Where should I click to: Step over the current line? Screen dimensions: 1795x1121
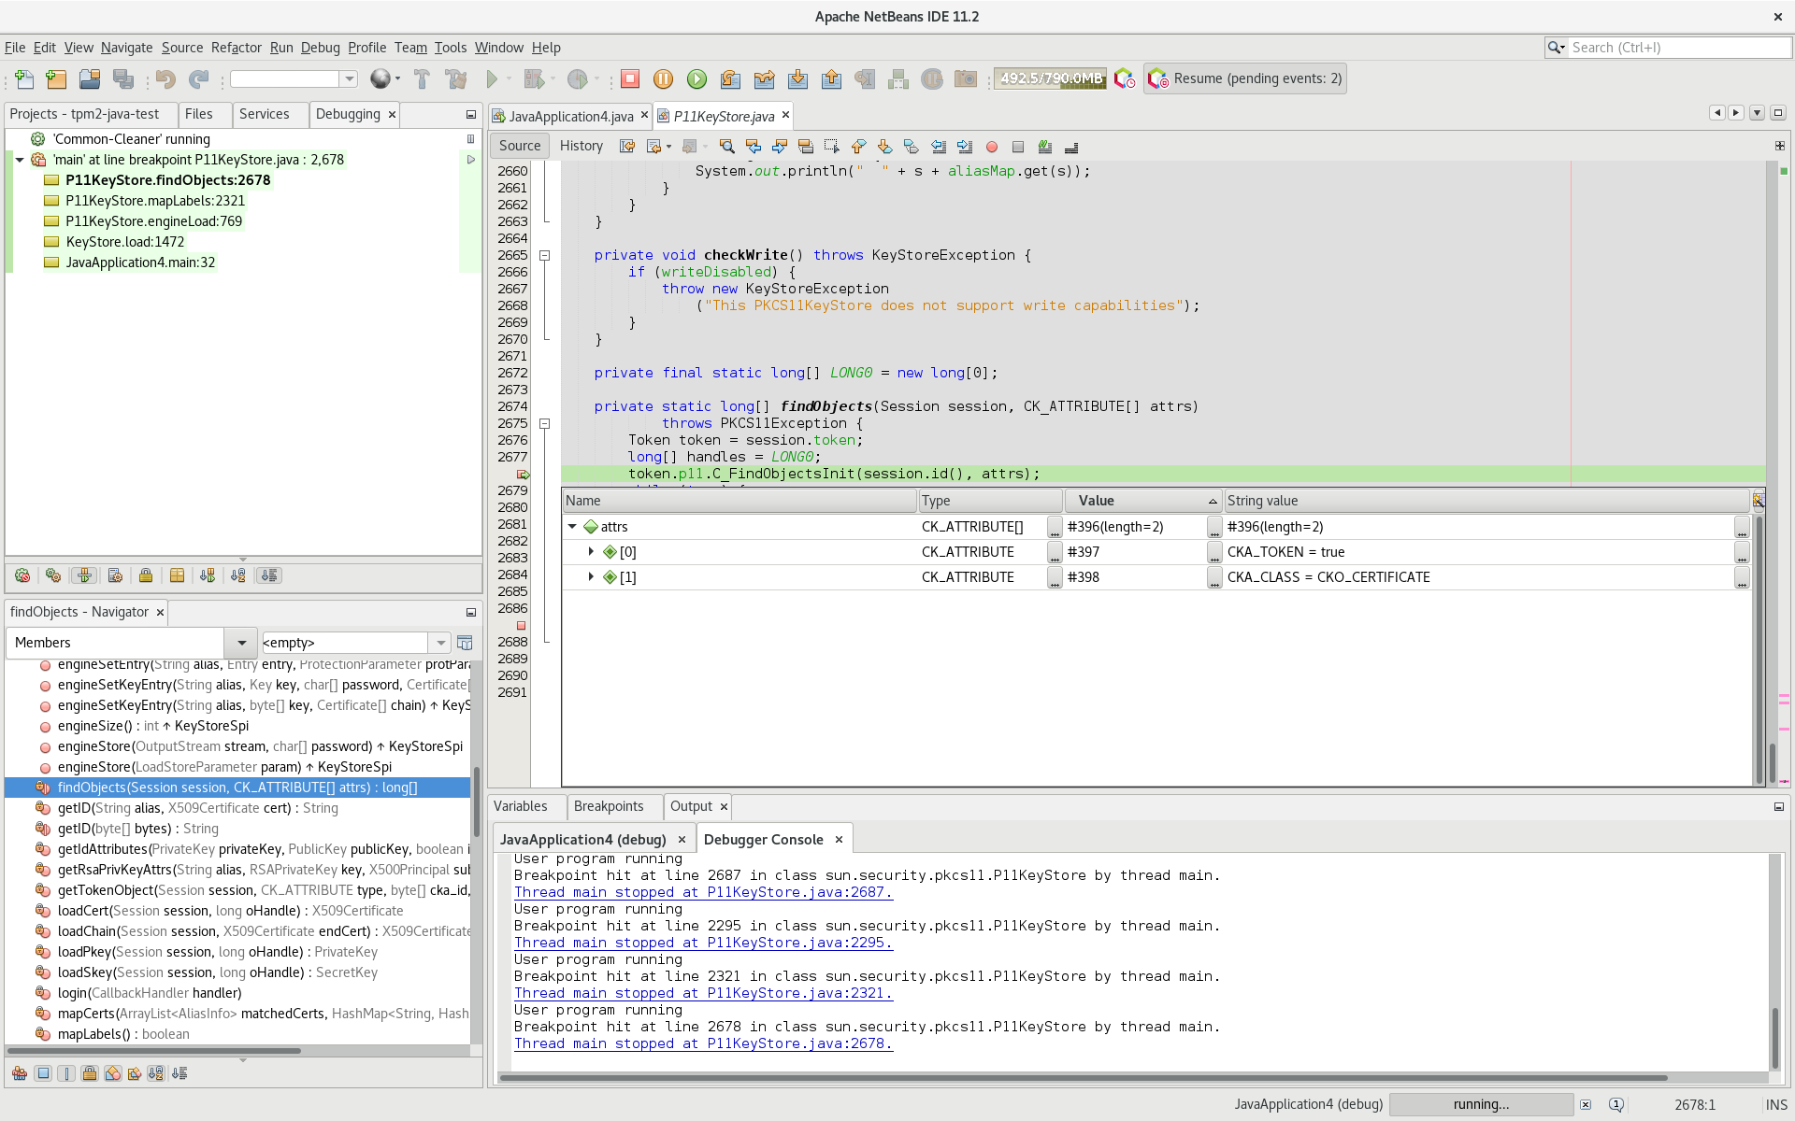731,79
